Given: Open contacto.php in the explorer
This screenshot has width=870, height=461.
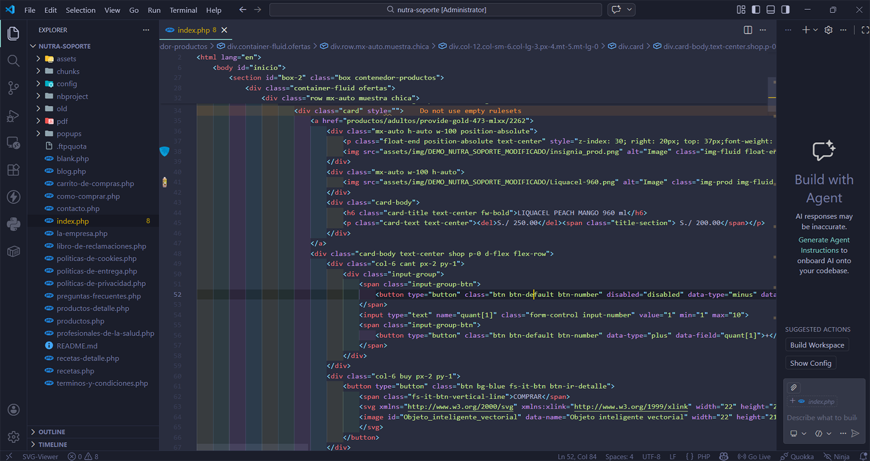Looking at the screenshot, I should pyautogui.click(x=78, y=209).
